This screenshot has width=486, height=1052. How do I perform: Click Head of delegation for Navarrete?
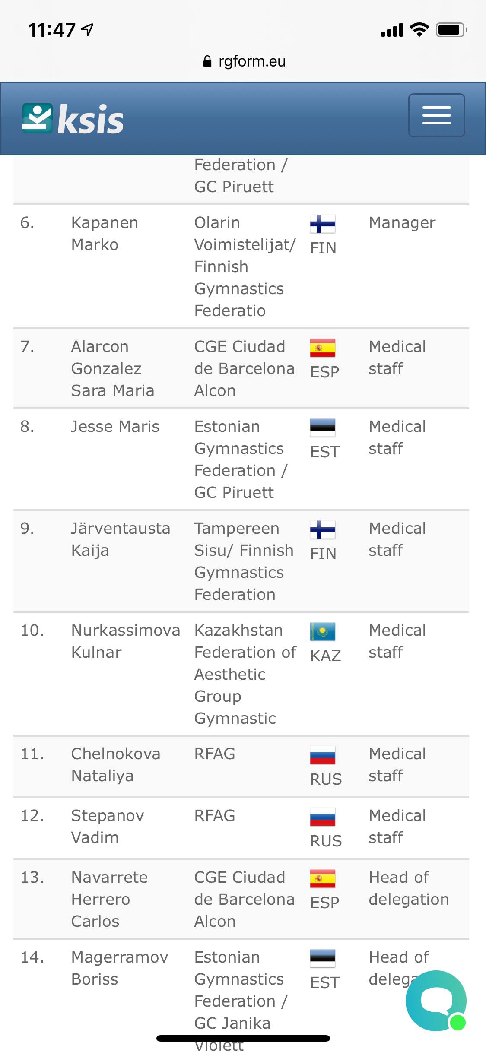[409, 888]
